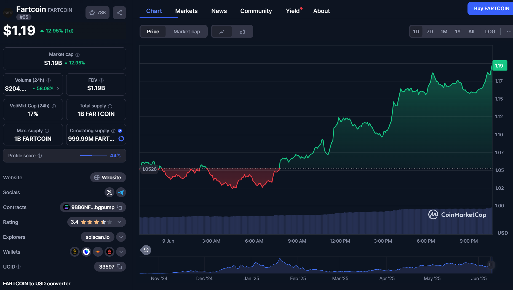The image size is (513, 290).
Task: Open Total supply info icon
Action: click(110, 106)
